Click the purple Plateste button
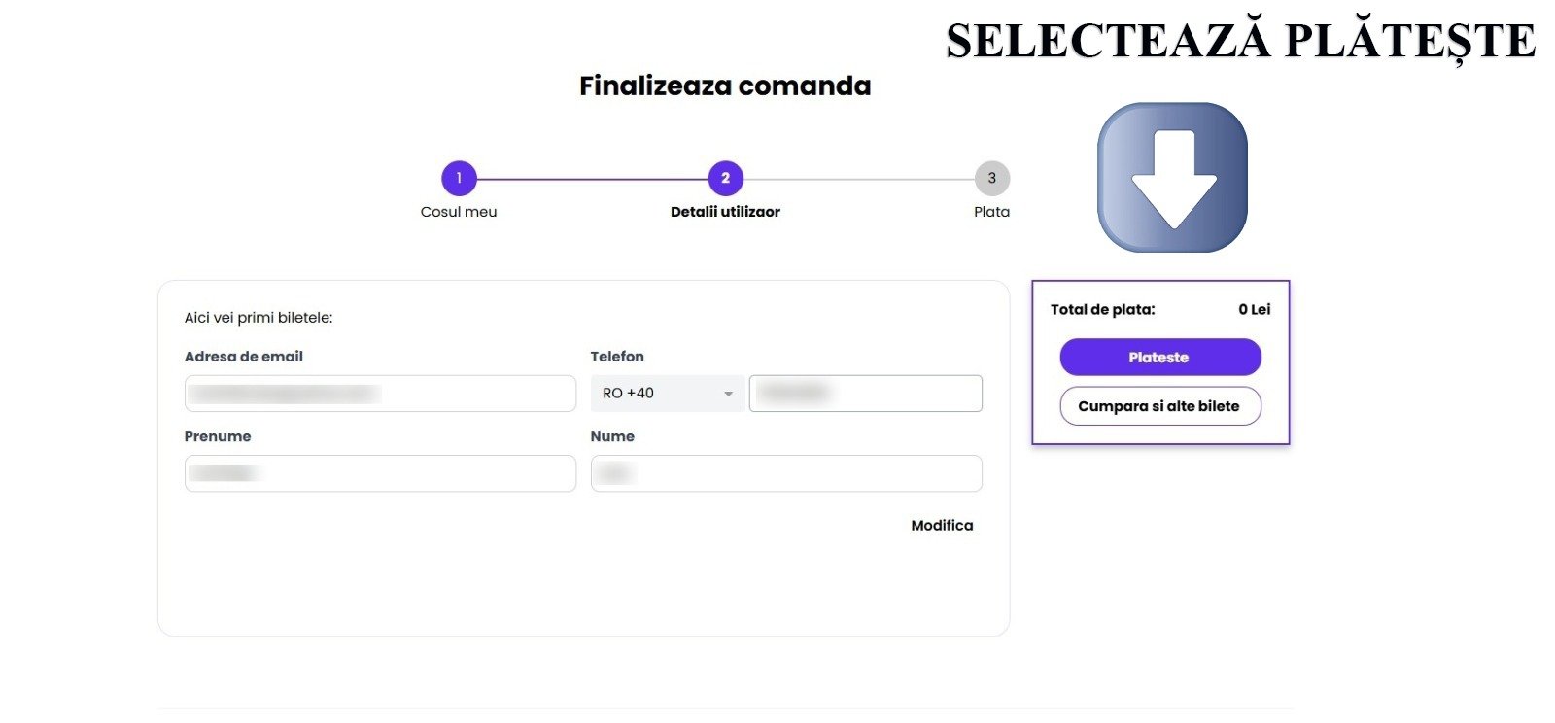Screen dimensions: 1555x723 [1159, 357]
